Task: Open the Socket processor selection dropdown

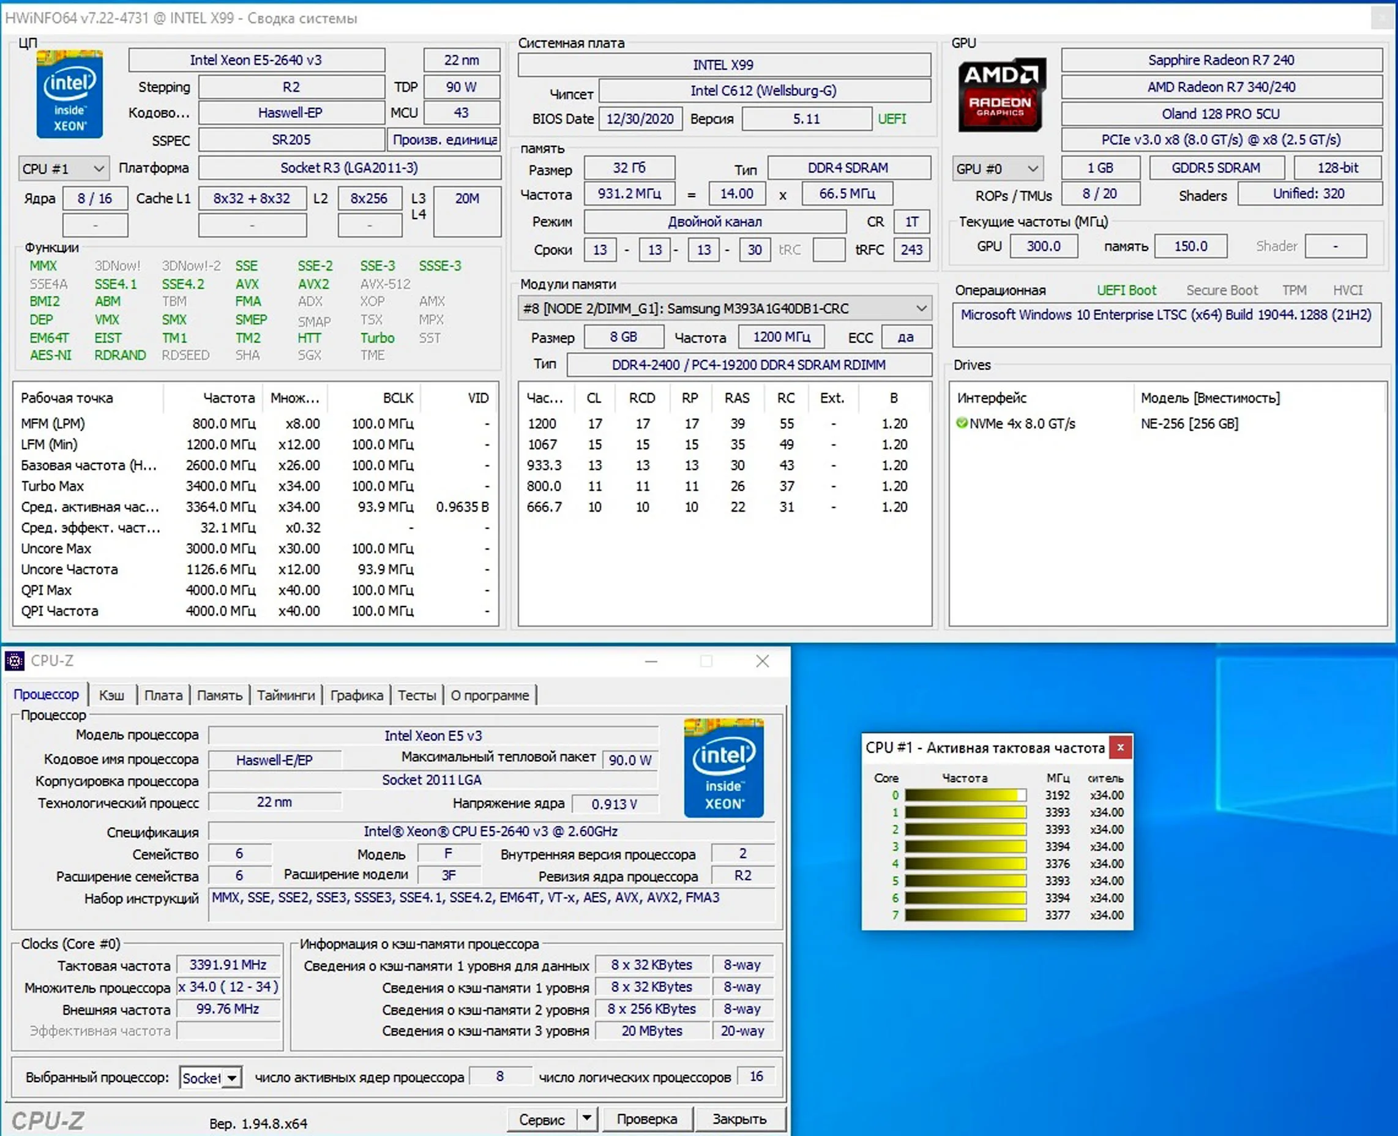Action: (x=232, y=1078)
